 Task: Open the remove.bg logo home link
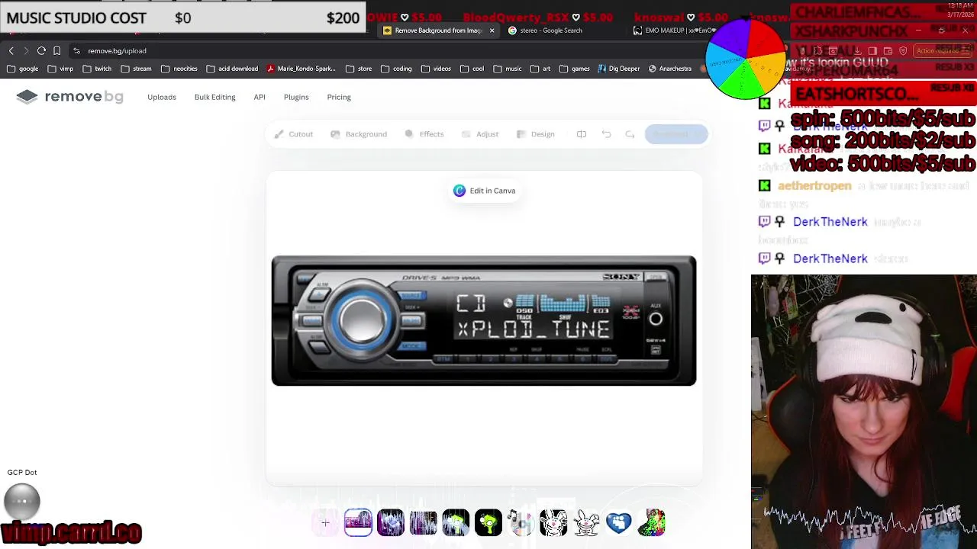(x=69, y=97)
